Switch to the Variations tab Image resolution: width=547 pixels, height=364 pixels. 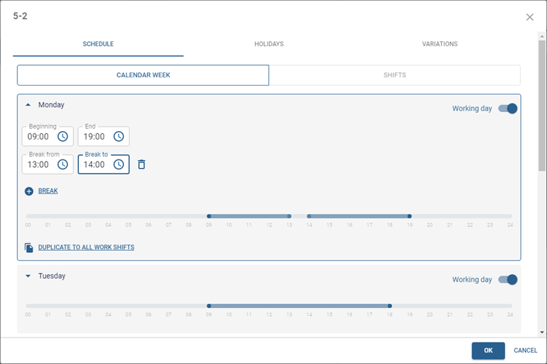pos(440,44)
